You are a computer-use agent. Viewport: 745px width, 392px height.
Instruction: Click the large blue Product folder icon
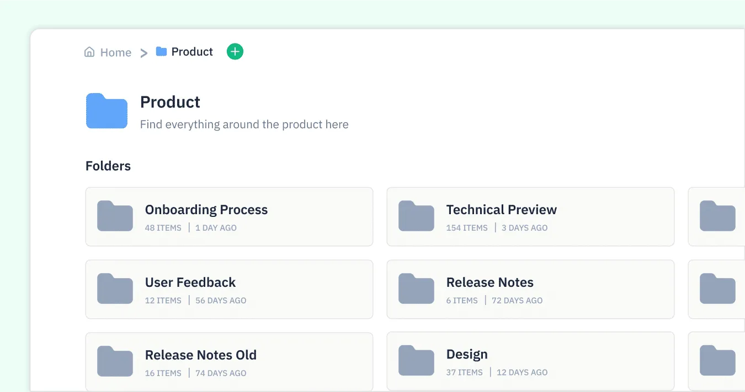pos(107,111)
